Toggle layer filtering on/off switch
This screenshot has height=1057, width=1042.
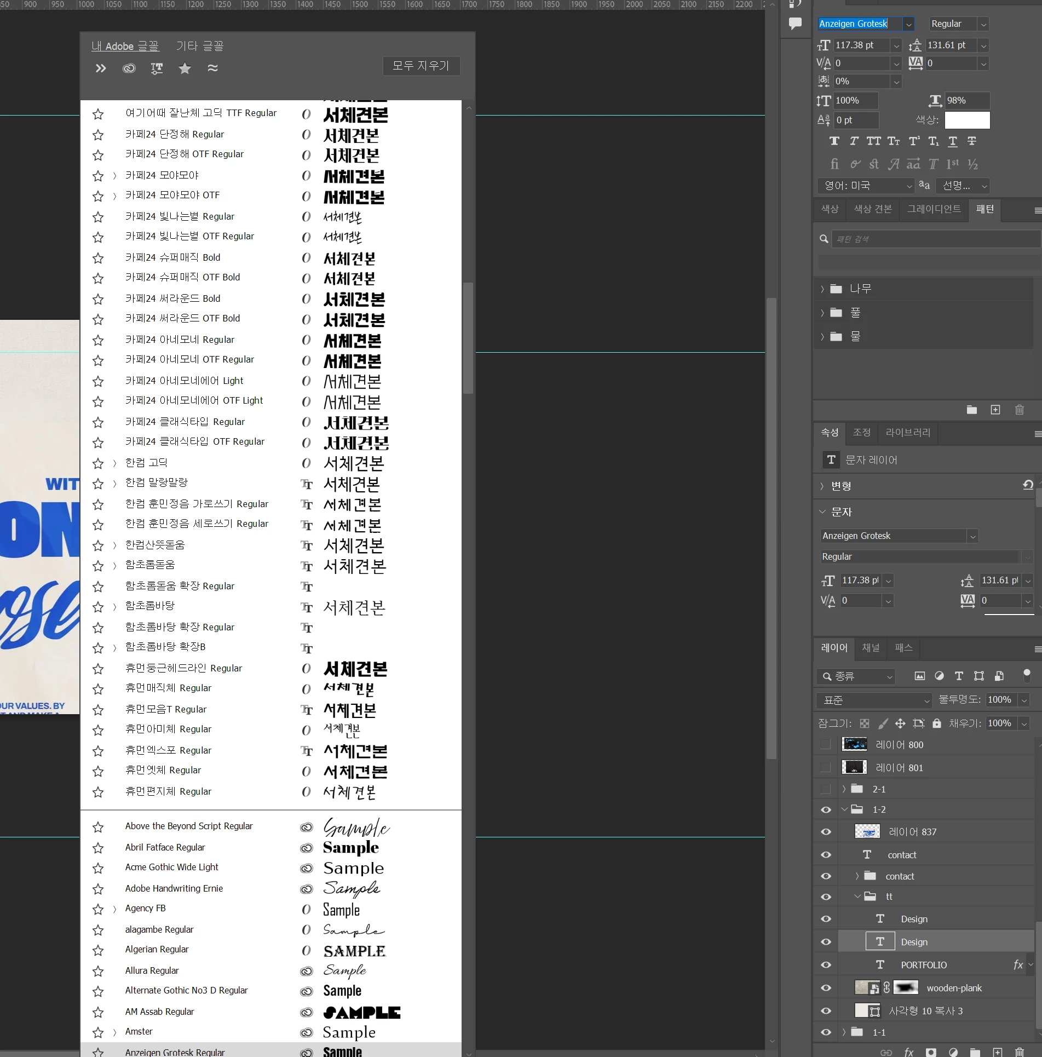(1027, 675)
